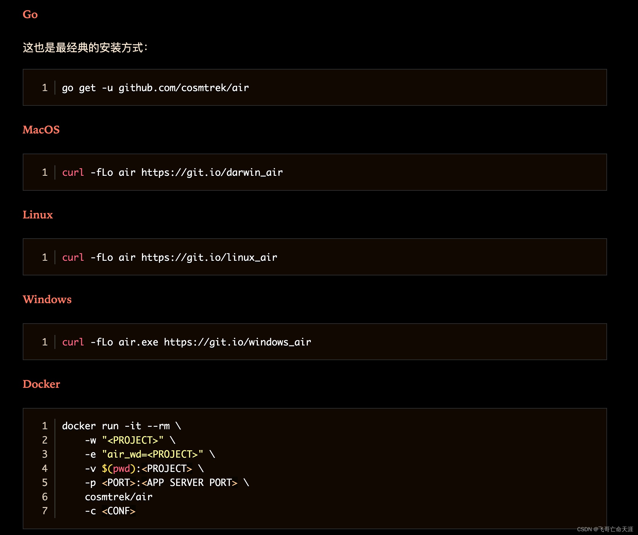Viewport: 638px width, 535px height.
Task: Click line number 7 in Docker code block
Action: [45, 511]
